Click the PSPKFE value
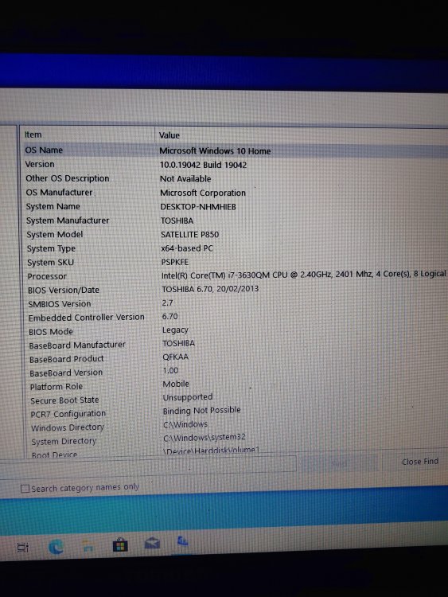 pos(175,262)
